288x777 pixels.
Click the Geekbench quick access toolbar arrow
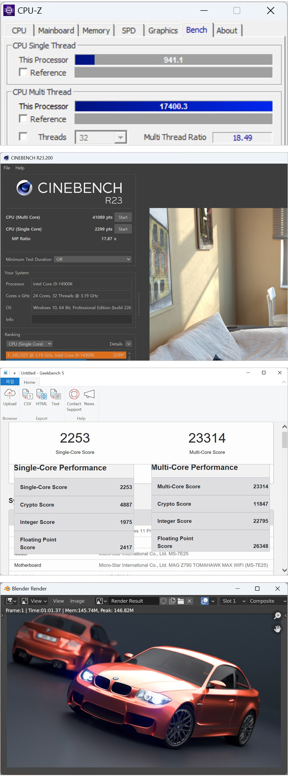tap(14, 373)
